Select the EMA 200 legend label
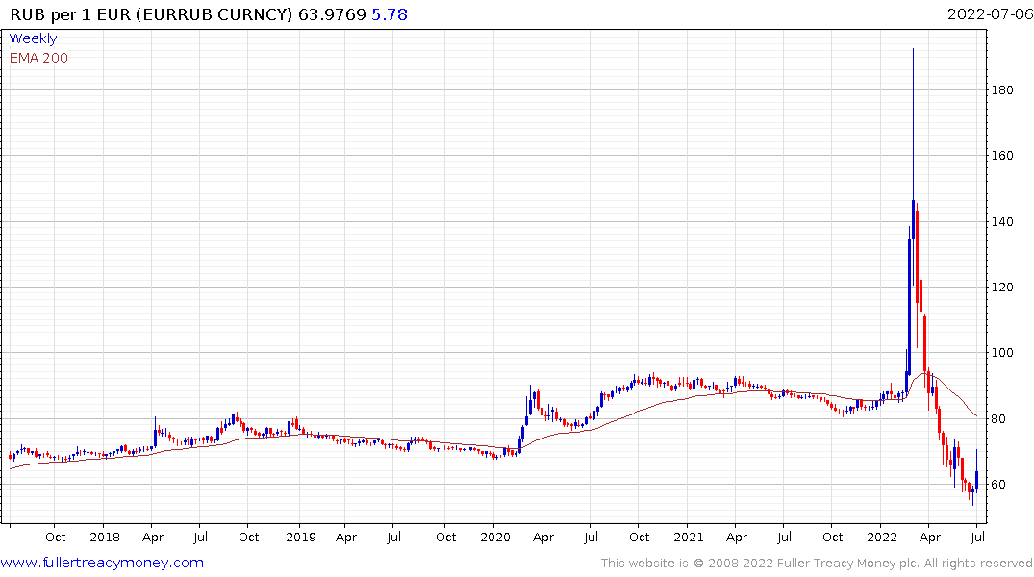 click(38, 58)
